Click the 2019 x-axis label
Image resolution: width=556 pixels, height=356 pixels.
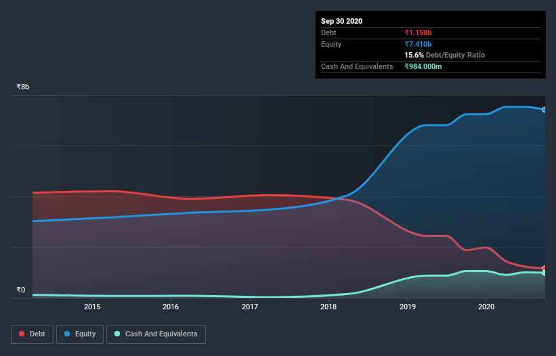[408, 307]
